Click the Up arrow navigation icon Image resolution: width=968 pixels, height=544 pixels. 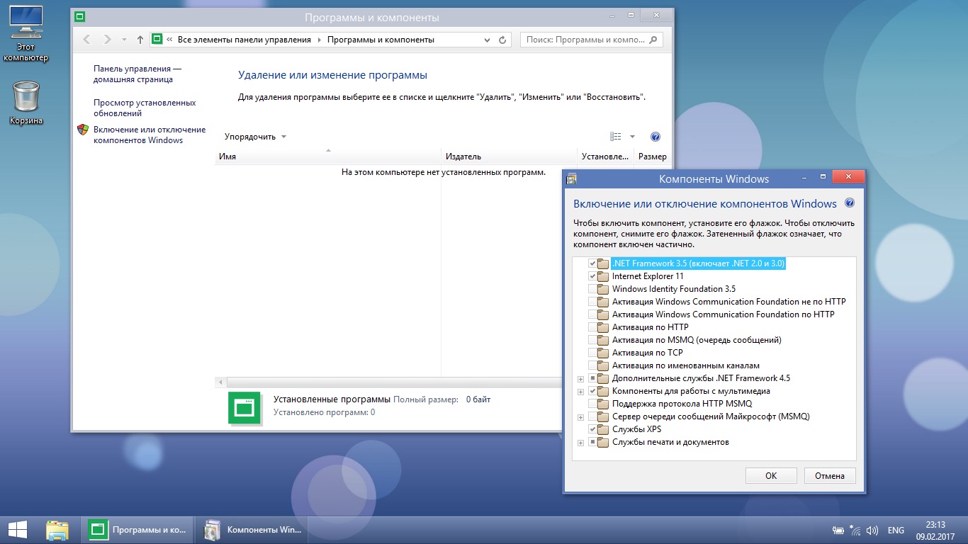click(140, 40)
